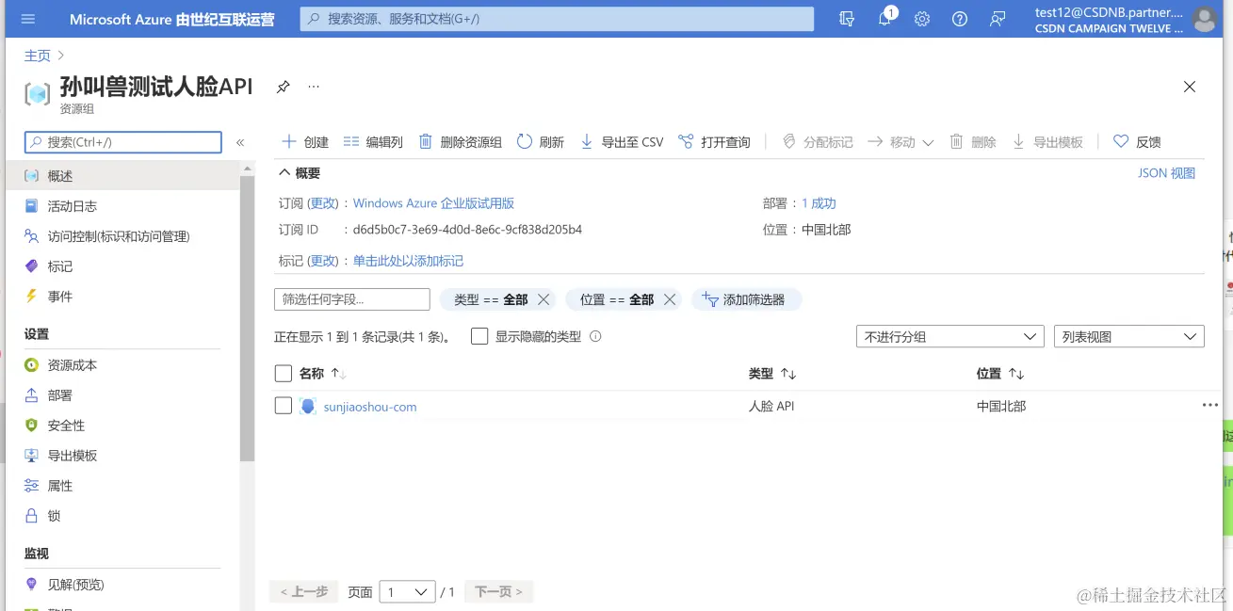Open the page number dropdown

point(407,592)
